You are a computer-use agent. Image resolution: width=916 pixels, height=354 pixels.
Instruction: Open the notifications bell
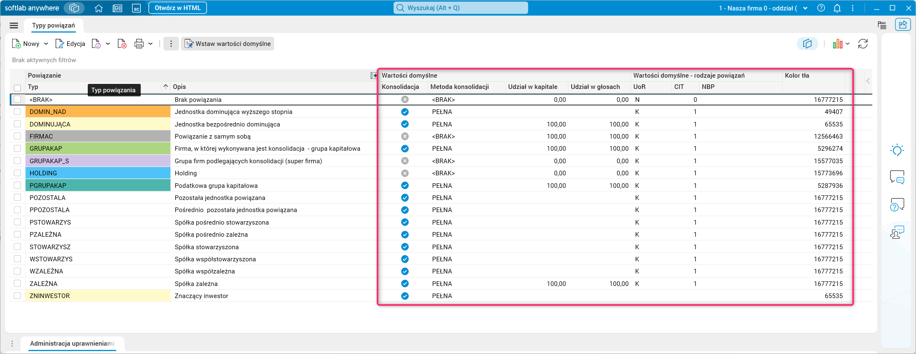[x=837, y=8]
